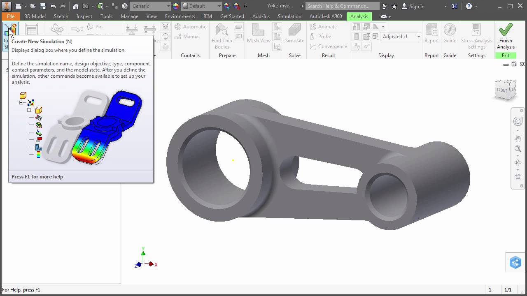Click the FRONT face of ViewCube

[502, 90]
